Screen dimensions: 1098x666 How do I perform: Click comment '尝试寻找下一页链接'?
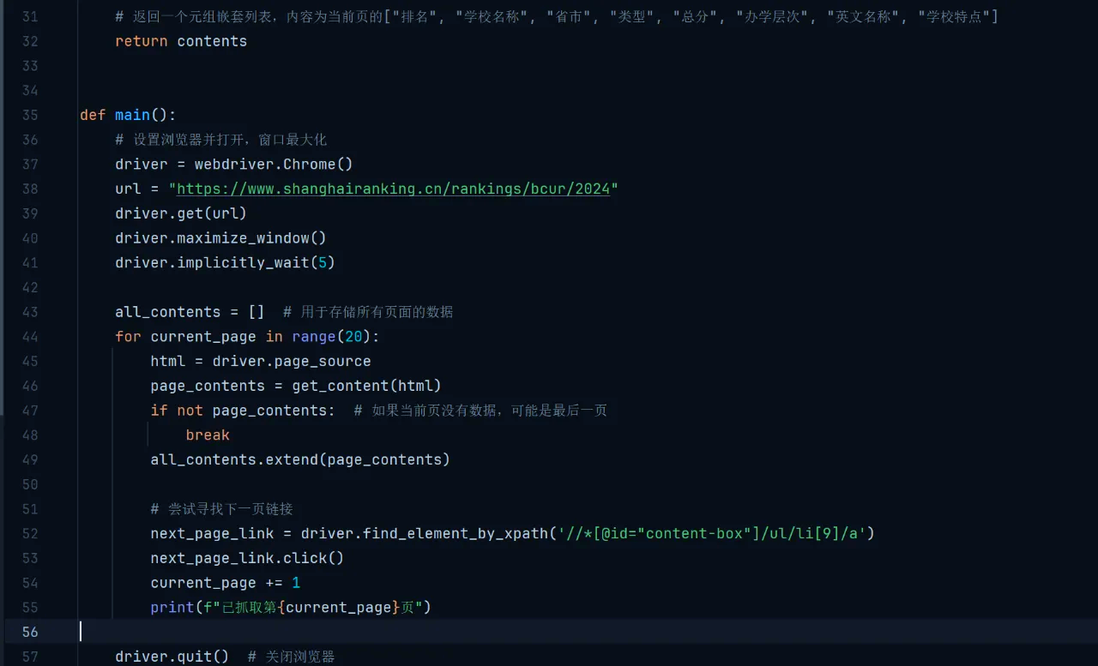tap(221, 509)
